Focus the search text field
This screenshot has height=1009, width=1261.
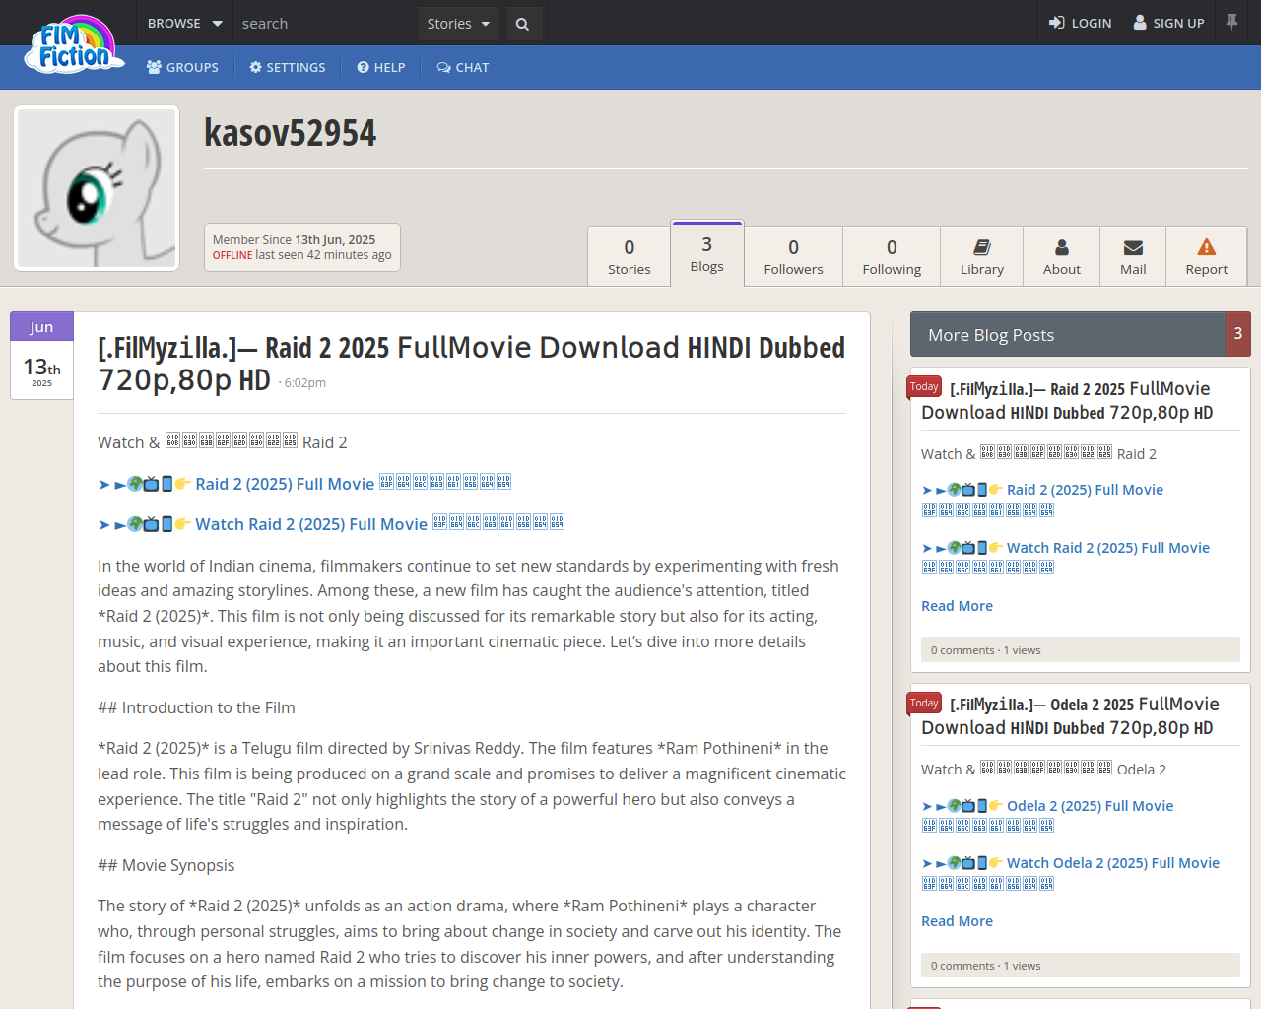[x=325, y=23]
